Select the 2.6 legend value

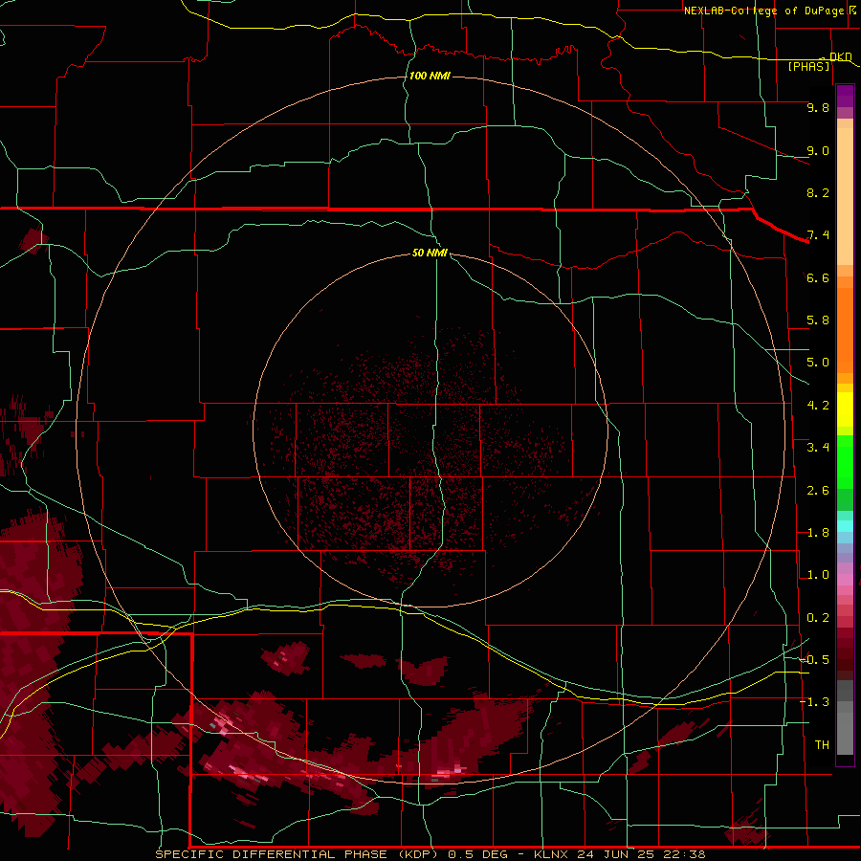818,491
